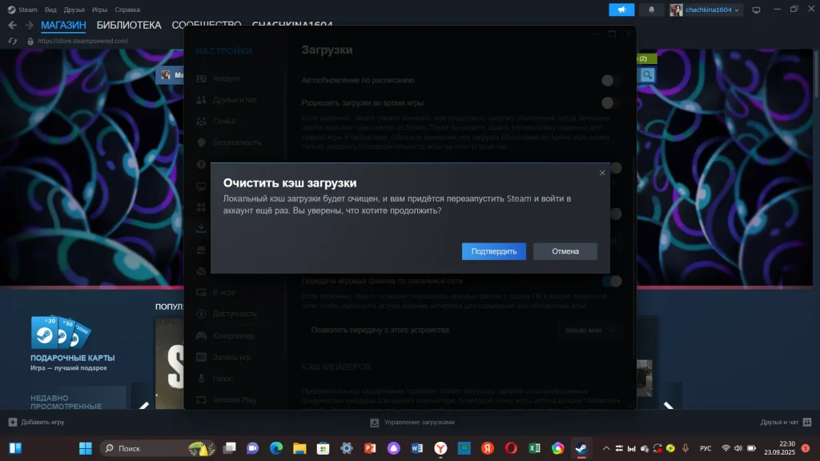The image size is (820, 461).
Task: Open the notifications bell
Action: (x=651, y=10)
